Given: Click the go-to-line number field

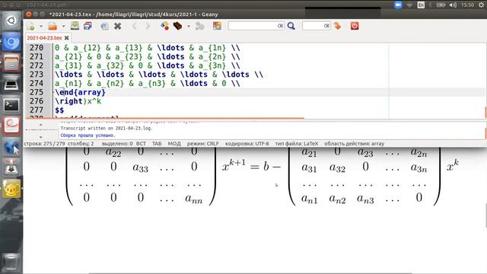Looking at the screenshot, I should pos(313,26).
